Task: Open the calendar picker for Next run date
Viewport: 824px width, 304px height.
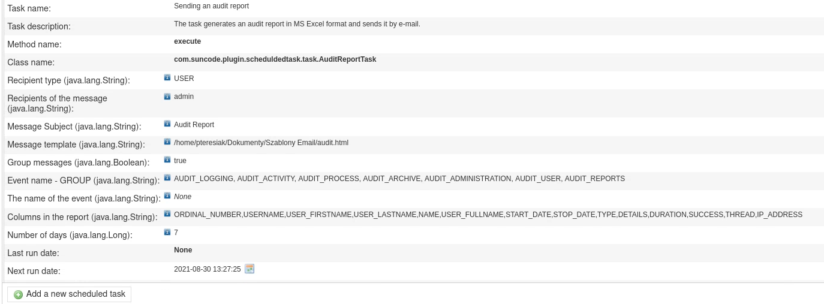Action: coord(249,269)
